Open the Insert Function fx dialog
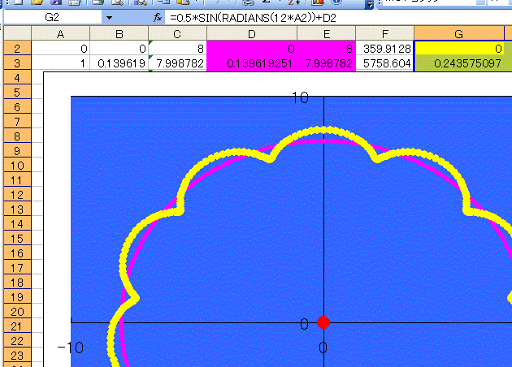This screenshot has height=367, width=512. click(x=158, y=17)
